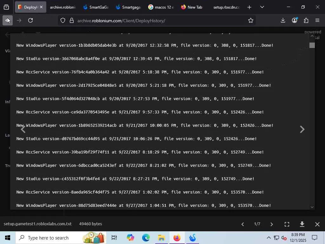Screen dimensions: 325x244
Task: Click the WindowsPlayer version-6dbccad0ca5243ef line
Action: (x=144, y=165)
